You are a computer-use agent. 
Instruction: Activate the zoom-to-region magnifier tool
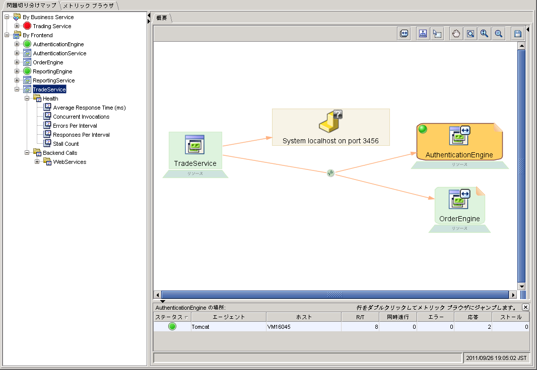pyautogui.click(x=470, y=34)
